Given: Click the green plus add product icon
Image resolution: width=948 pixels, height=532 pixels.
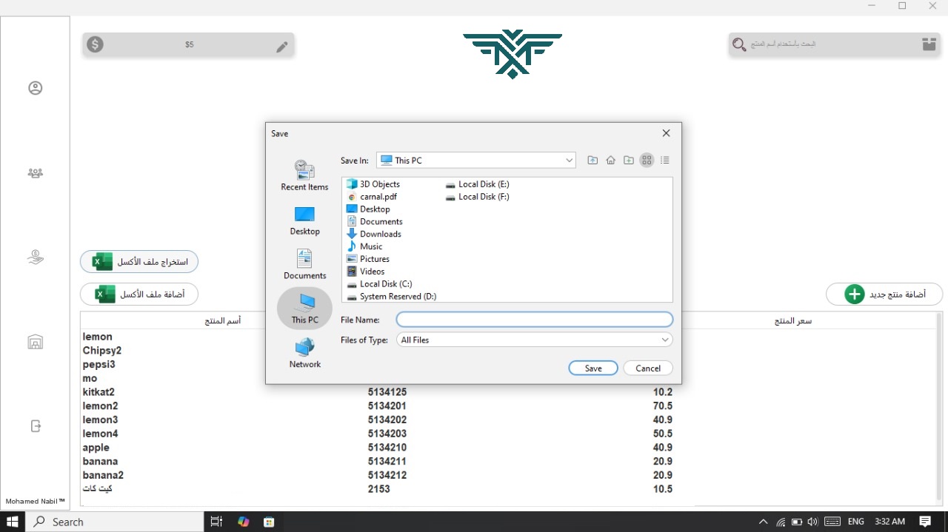Looking at the screenshot, I should pyautogui.click(x=854, y=294).
